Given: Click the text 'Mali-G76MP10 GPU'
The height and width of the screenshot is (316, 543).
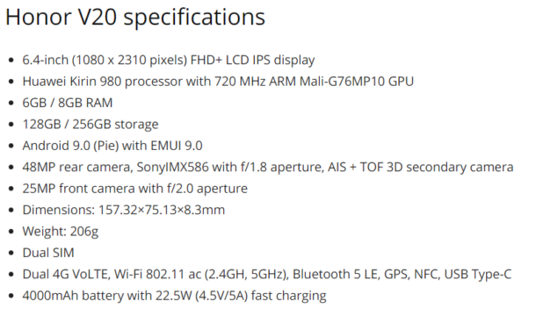Looking at the screenshot, I should click(357, 82).
